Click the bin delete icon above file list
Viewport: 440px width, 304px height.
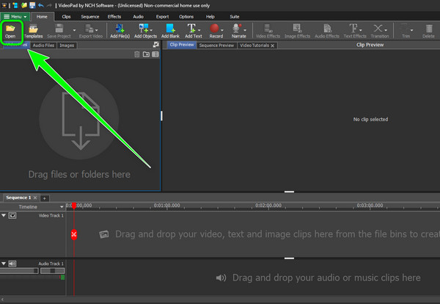(x=136, y=54)
